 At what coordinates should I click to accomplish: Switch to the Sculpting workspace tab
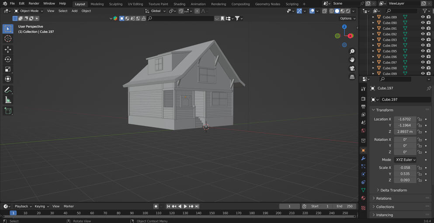(x=116, y=4)
